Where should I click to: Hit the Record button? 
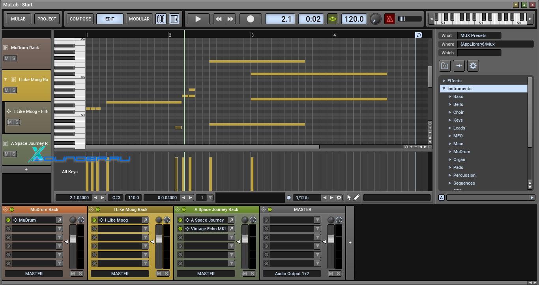point(250,19)
